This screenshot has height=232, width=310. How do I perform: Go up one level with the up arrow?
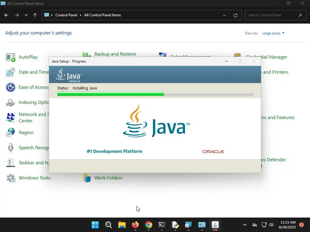tap(35, 15)
